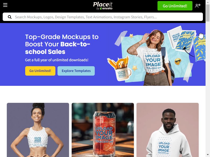
Task: Open Explore Templates
Action: click(76, 71)
